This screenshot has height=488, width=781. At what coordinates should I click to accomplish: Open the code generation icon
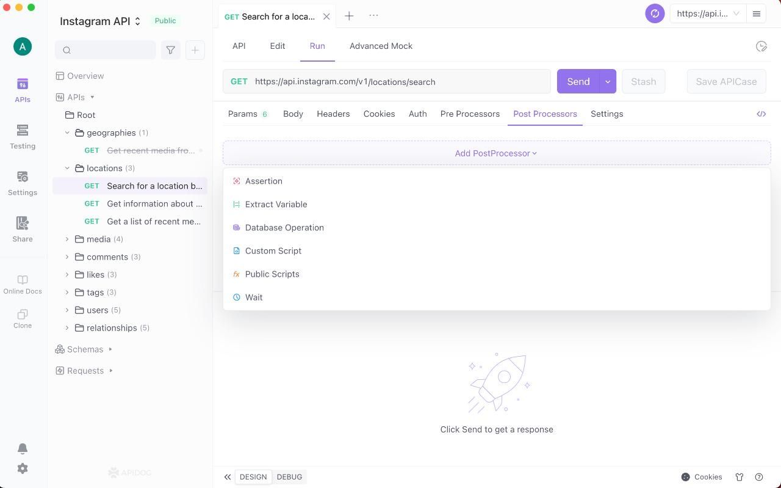pos(761,114)
